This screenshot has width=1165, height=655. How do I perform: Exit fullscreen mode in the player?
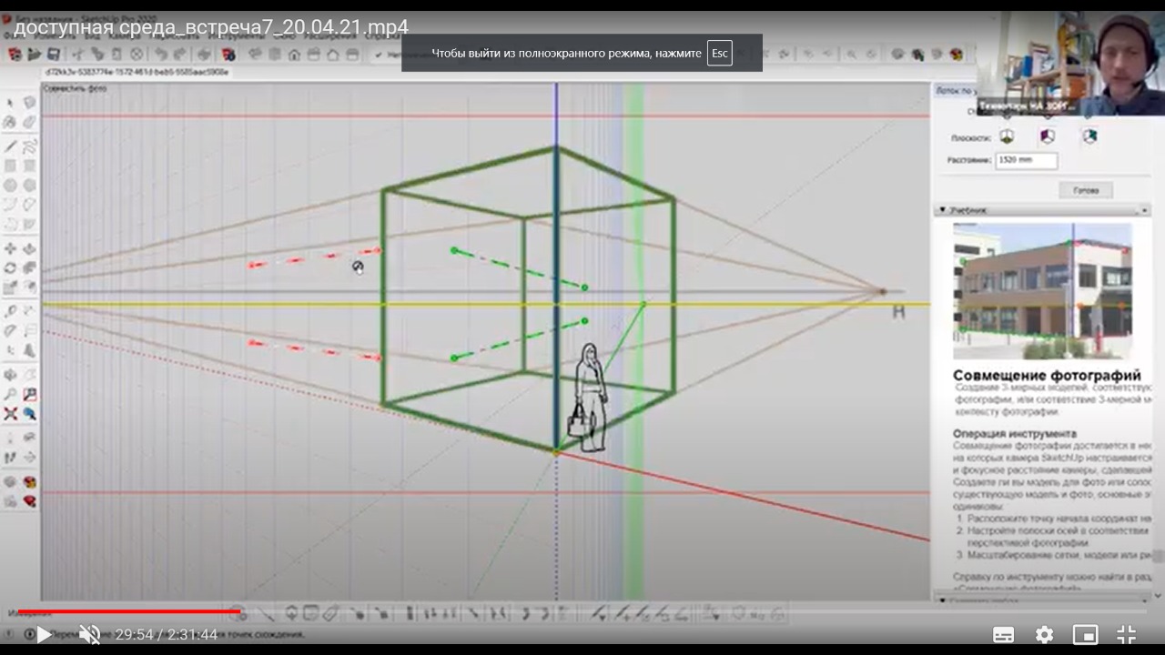[x=1126, y=634]
